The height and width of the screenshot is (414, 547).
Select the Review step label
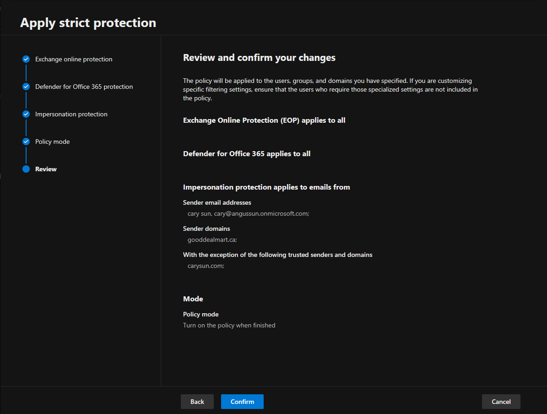click(x=46, y=169)
